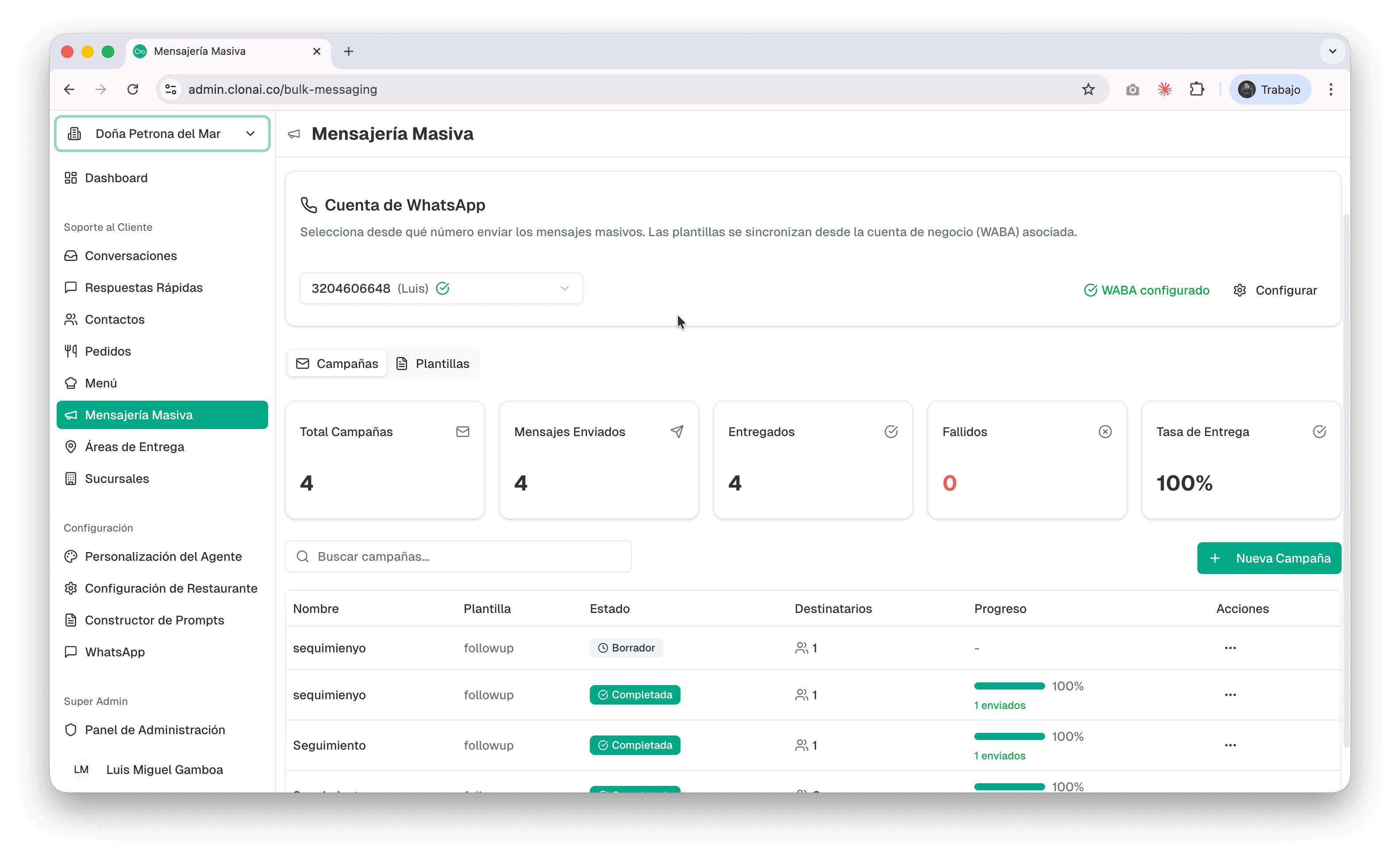Click Completada badge in sequimienyo row
Image resolution: width=1400 pixels, height=858 pixels.
click(x=635, y=695)
